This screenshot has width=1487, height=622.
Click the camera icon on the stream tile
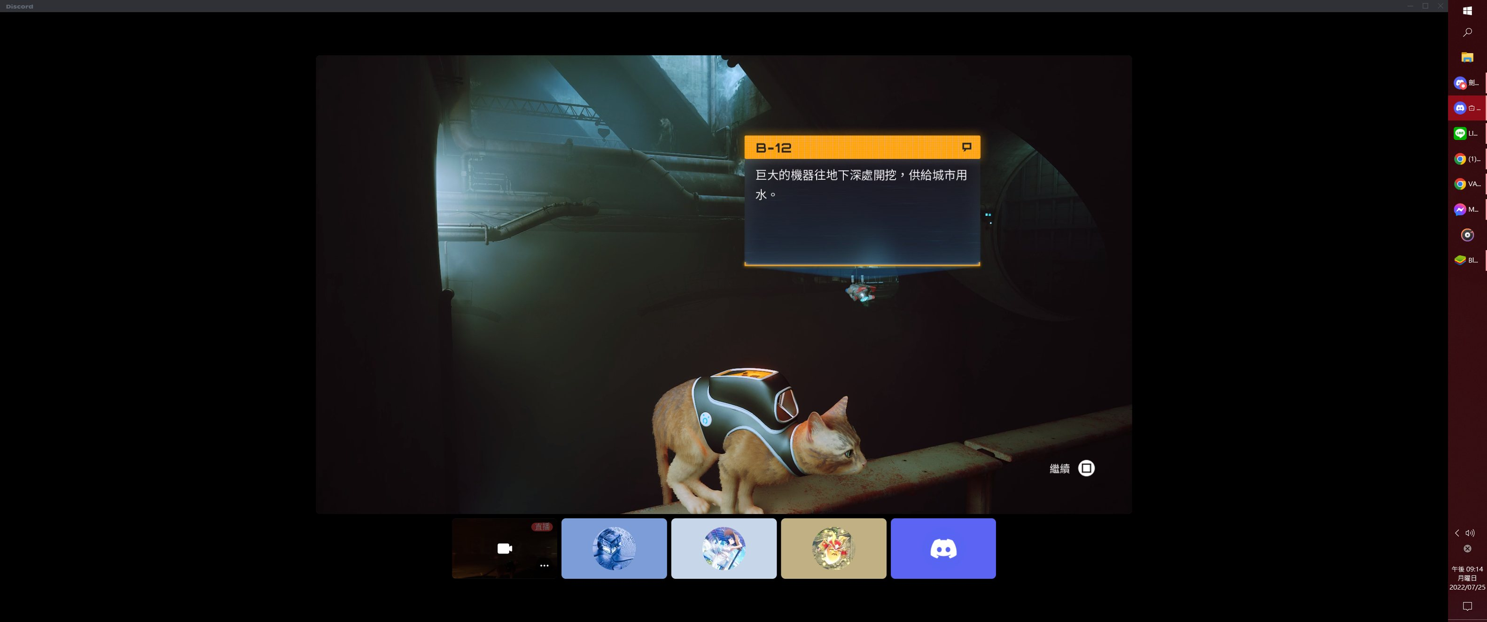coord(505,548)
